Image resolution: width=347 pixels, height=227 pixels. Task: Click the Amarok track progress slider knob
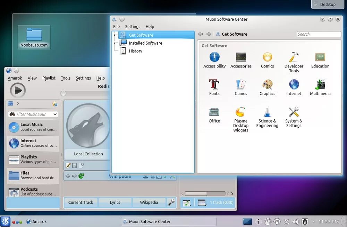click(x=63, y=93)
